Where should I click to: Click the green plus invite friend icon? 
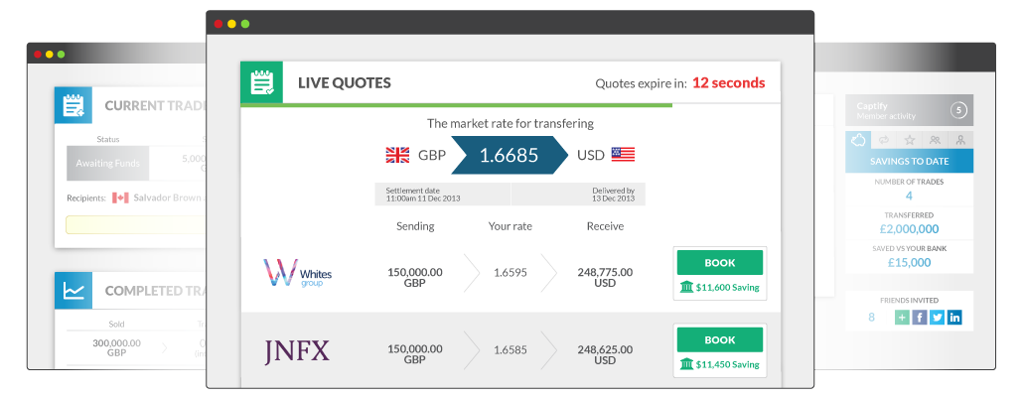point(902,318)
